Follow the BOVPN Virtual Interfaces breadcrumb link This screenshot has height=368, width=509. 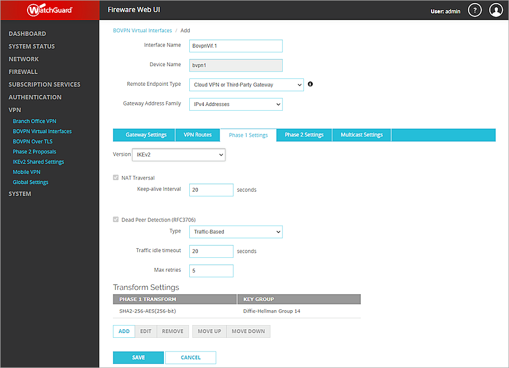[x=142, y=30]
